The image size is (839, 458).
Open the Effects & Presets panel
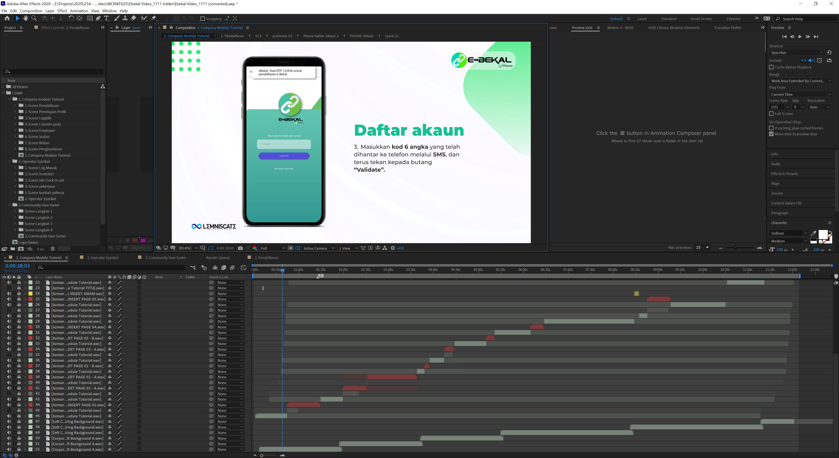pos(784,174)
